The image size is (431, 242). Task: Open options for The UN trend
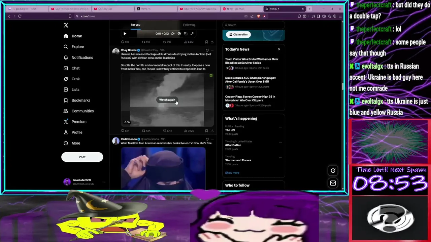[x=280, y=127]
